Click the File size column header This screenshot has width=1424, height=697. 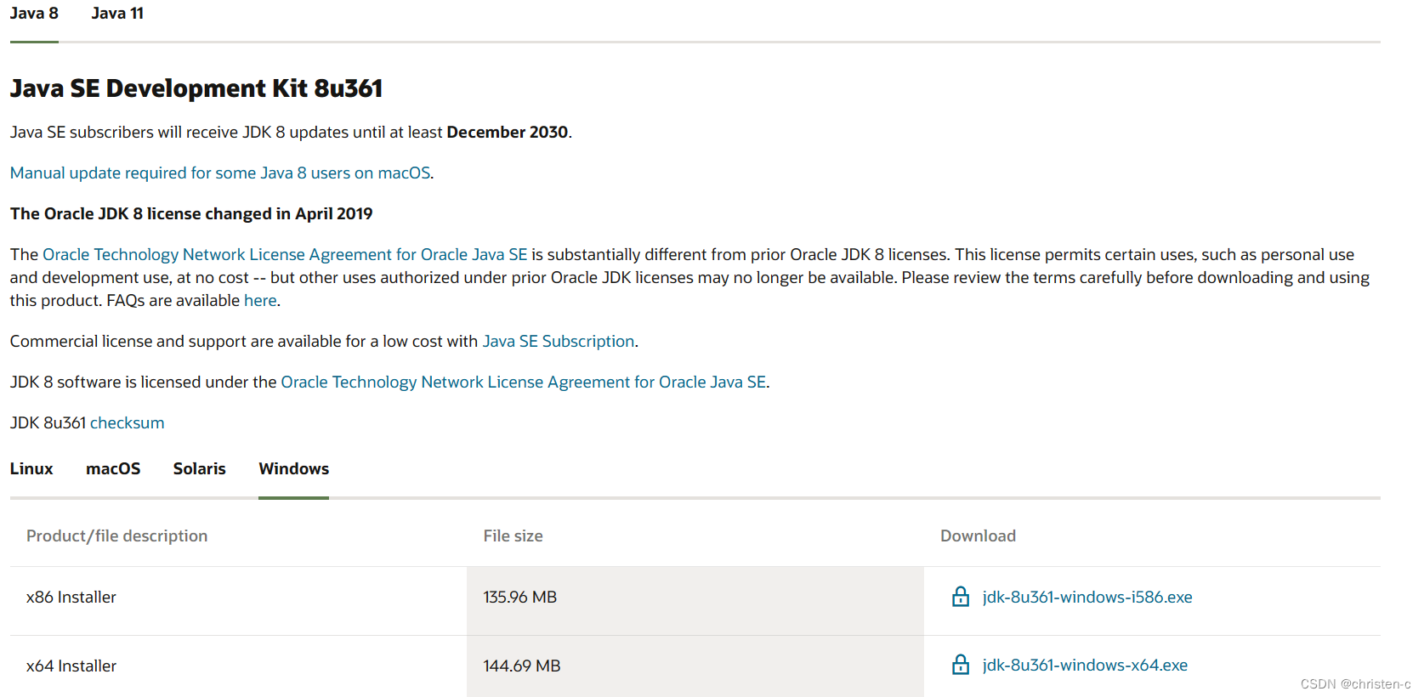point(513,536)
